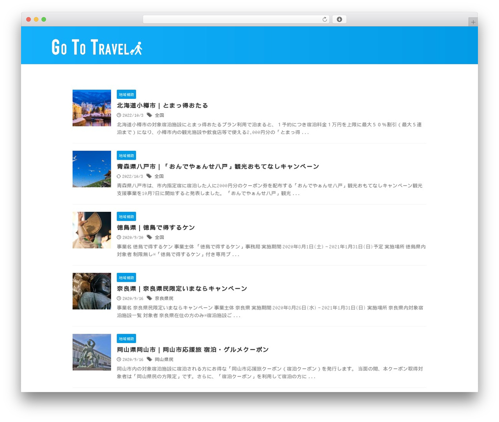The height and width of the screenshot is (422, 499).
Task: Open the 青森県八戸市 おんでやぁんせ八戸 article title
Action: 218,167
